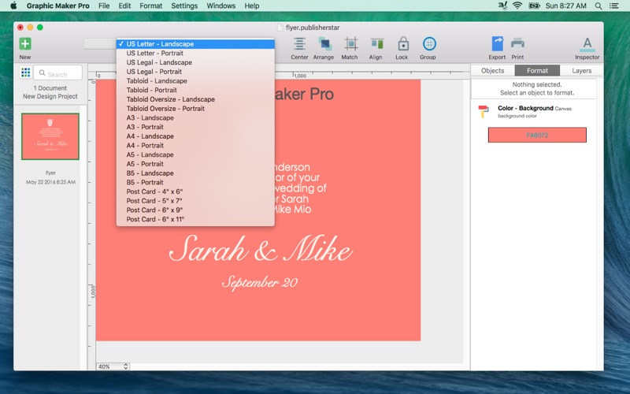The height and width of the screenshot is (394, 630).
Task: Click the Sun 8:27 AM clock
Action: 565,6
